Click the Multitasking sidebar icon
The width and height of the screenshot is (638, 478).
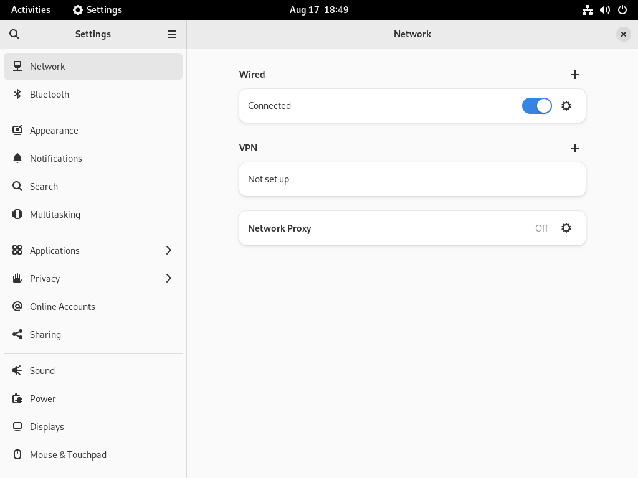17,214
